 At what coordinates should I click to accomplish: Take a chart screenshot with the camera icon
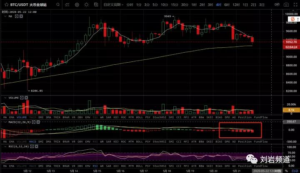tap(286, 5)
